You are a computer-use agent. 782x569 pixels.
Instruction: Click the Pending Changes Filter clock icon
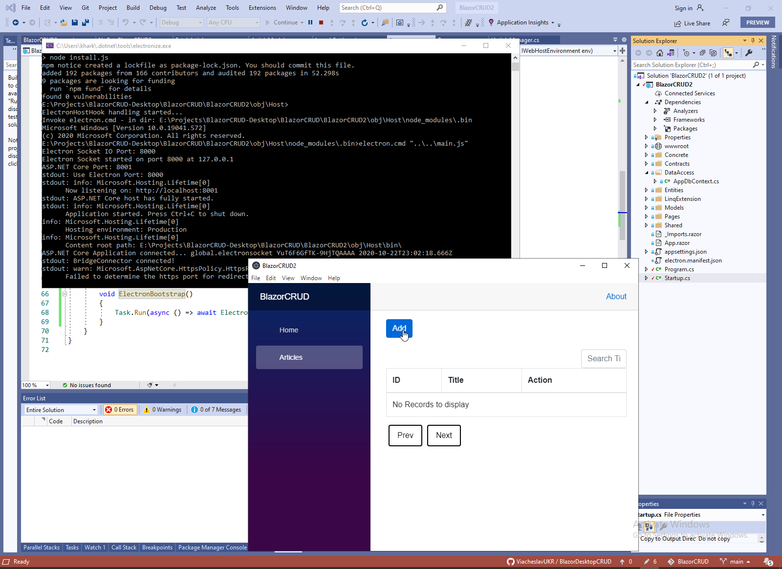[686, 53]
